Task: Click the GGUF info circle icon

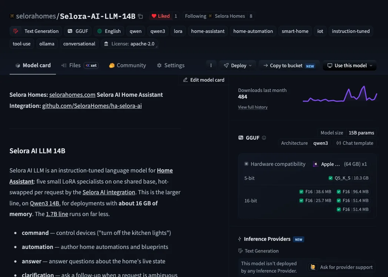Action: point(264,138)
